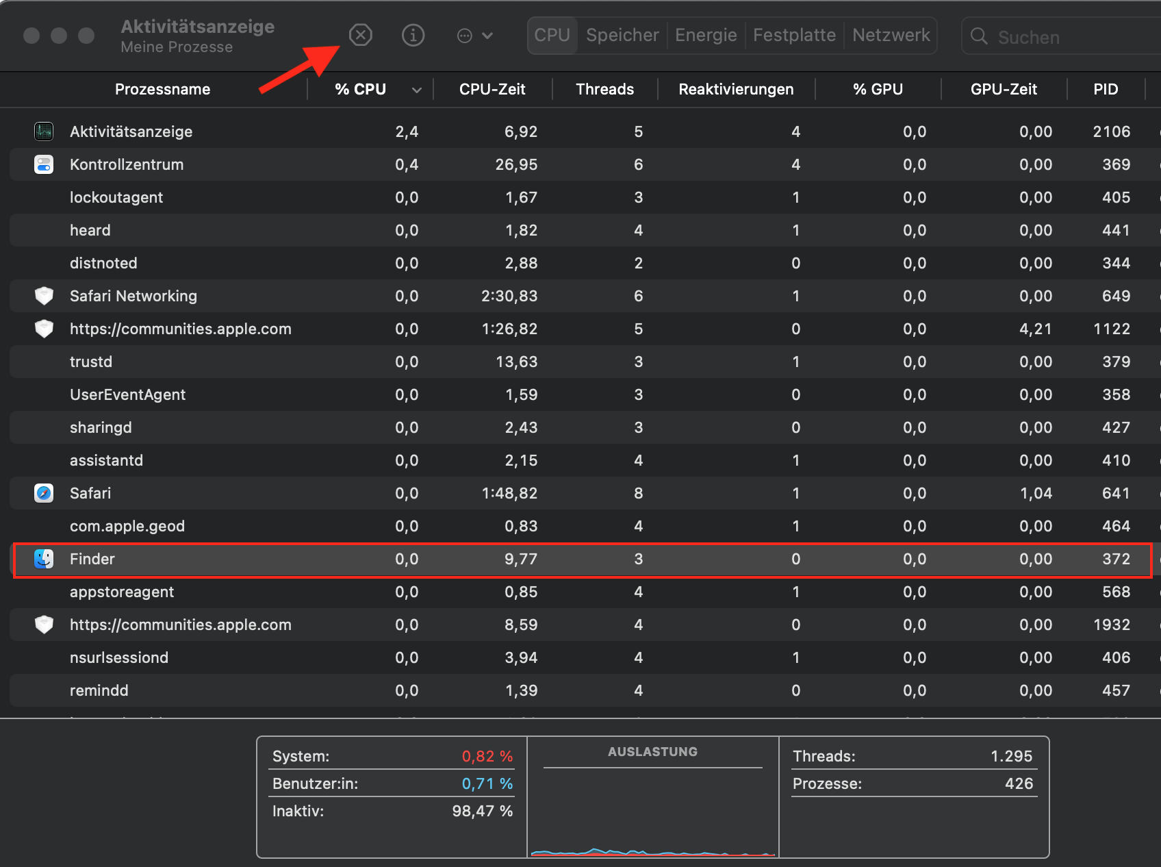
Task: Toggle sort order via % CPU column chevron
Action: click(x=416, y=90)
